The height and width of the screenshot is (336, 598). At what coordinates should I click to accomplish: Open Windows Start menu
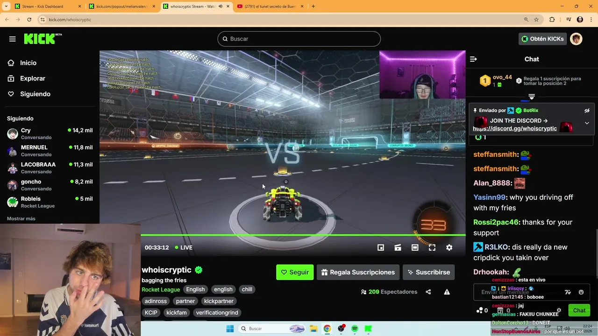click(230, 329)
